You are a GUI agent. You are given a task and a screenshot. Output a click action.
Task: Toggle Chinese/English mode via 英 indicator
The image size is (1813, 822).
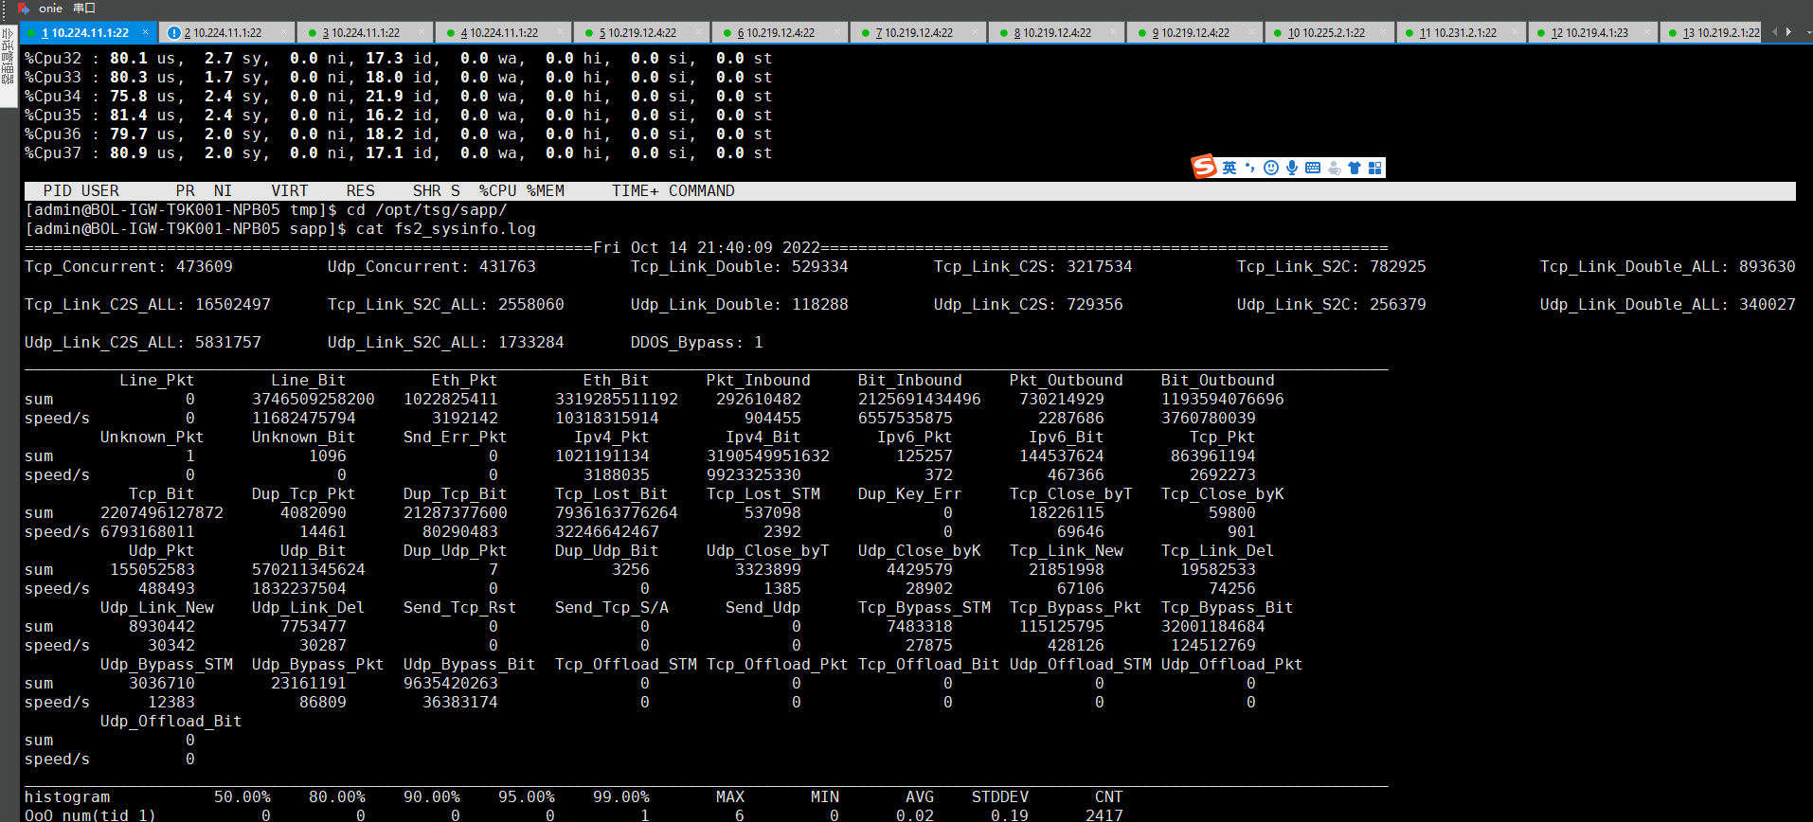click(1230, 168)
